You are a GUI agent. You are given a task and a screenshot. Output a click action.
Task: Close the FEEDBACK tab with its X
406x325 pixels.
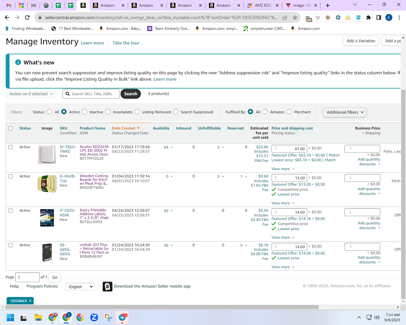[x=30, y=301]
